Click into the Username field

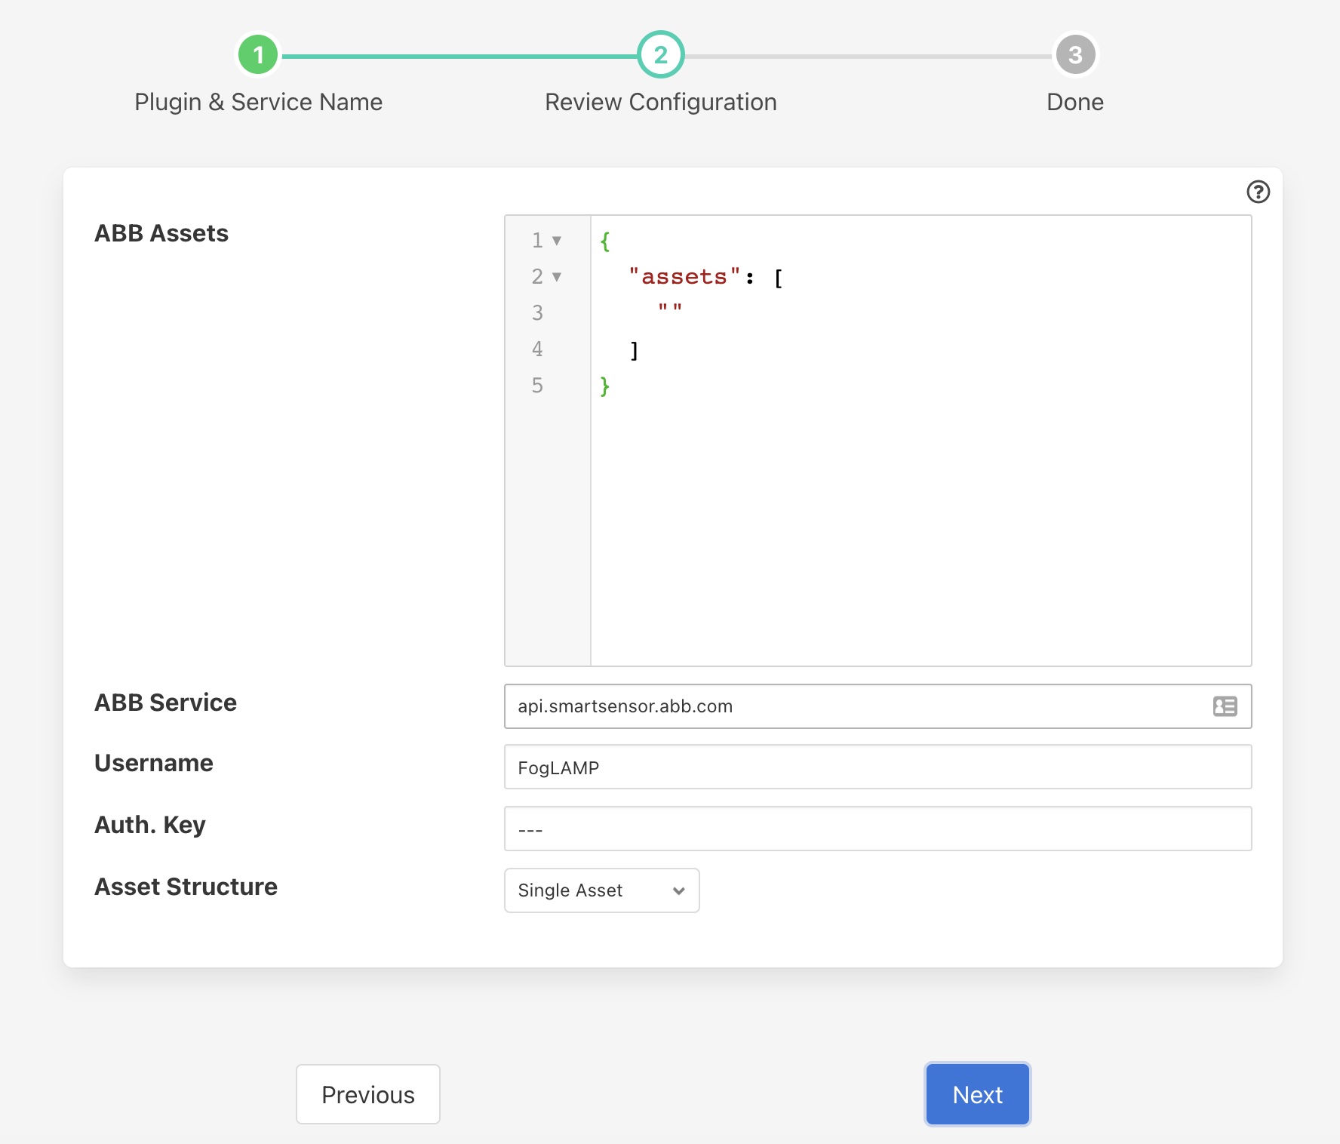877,767
